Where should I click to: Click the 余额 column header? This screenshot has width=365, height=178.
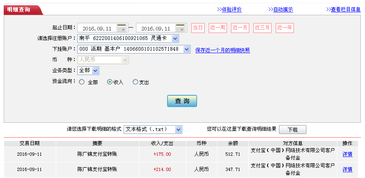click(x=233, y=143)
